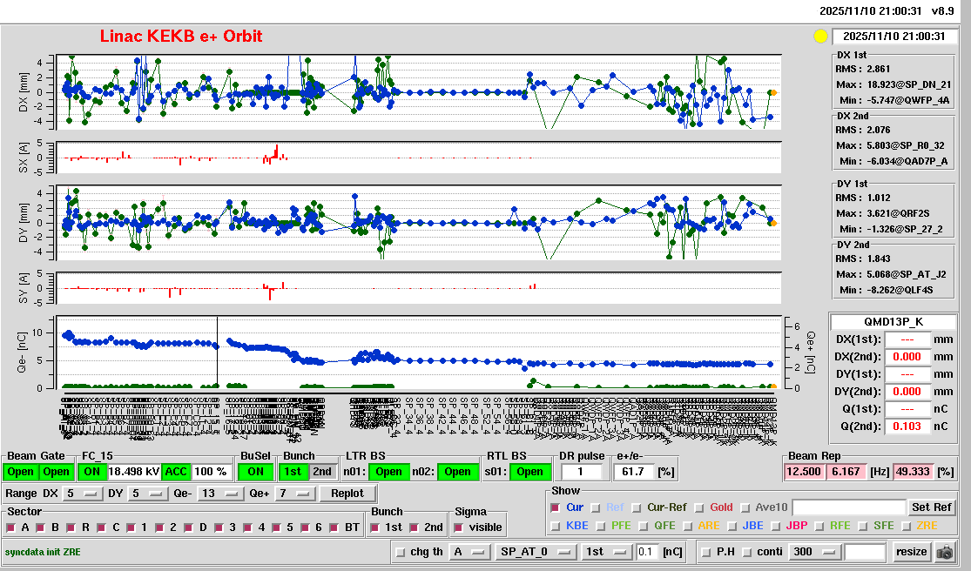Expand the Qe- range dropdown

(x=219, y=494)
